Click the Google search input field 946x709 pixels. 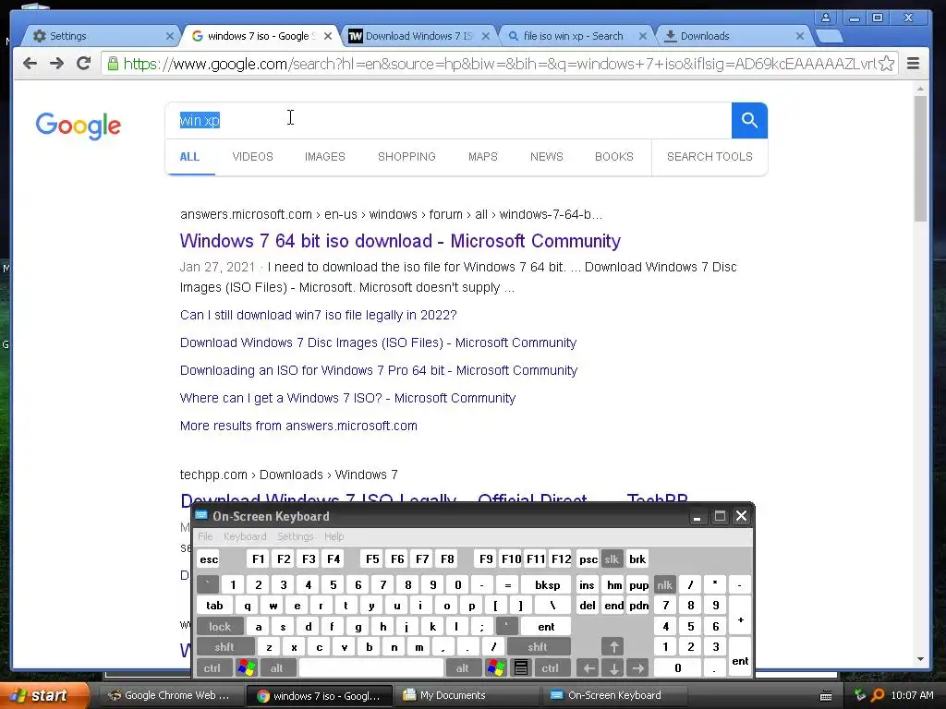(448, 121)
